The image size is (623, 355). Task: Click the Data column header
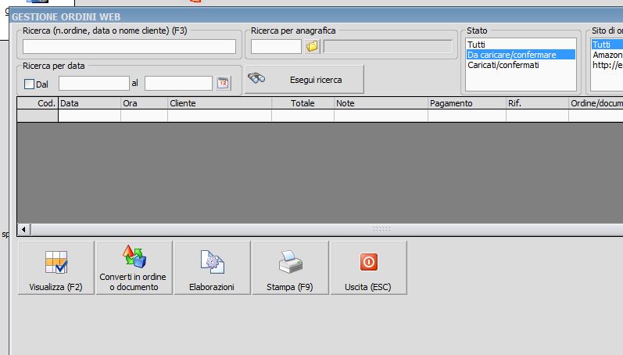click(89, 103)
